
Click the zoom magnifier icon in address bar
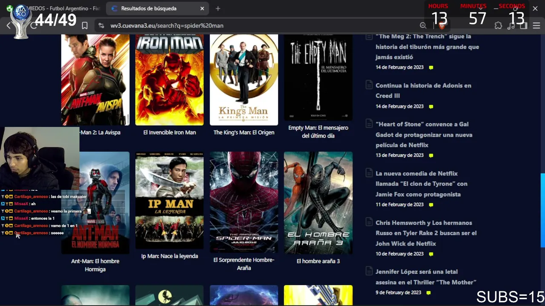423,25
